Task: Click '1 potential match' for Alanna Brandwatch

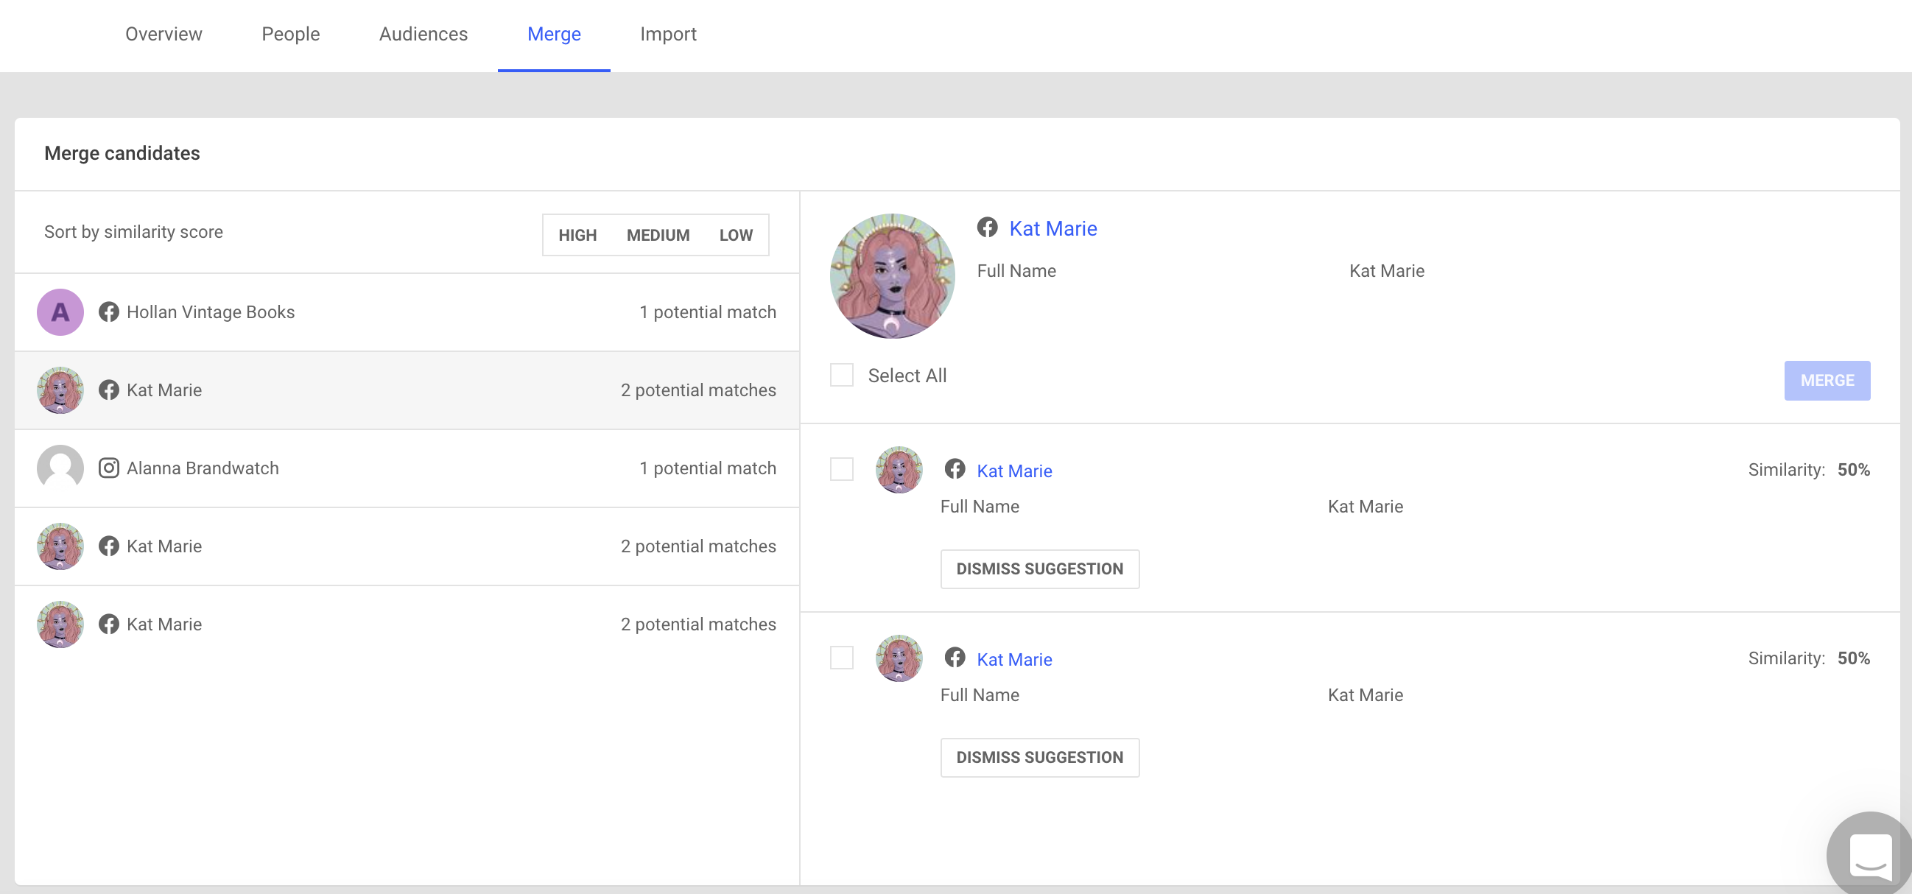Action: click(x=707, y=468)
